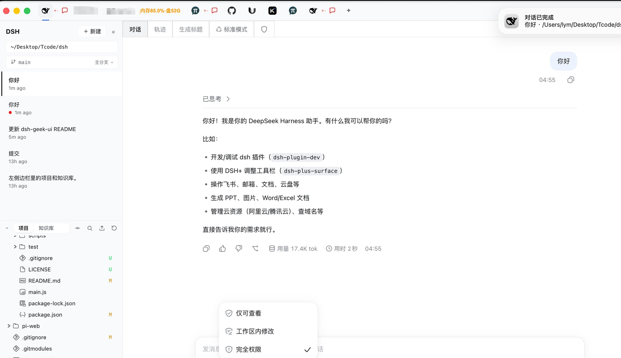Select the 仅可查看 permission option

pos(268,313)
